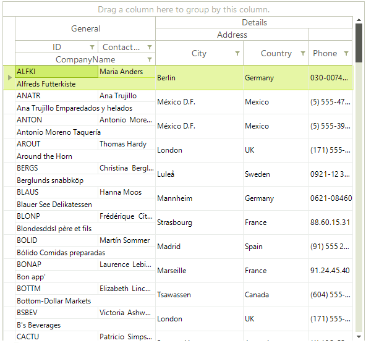Image resolution: width=366 pixels, height=343 pixels.
Task: Select the Luleå city cell
Action: 199,174
